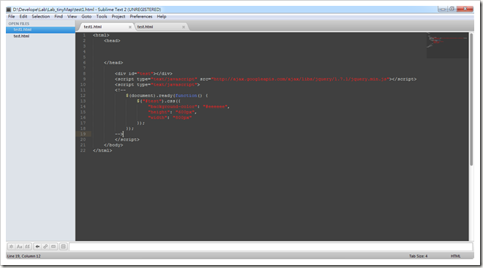Open the Selection menu
The height and width of the screenshot is (268, 483).
(x=41, y=17)
